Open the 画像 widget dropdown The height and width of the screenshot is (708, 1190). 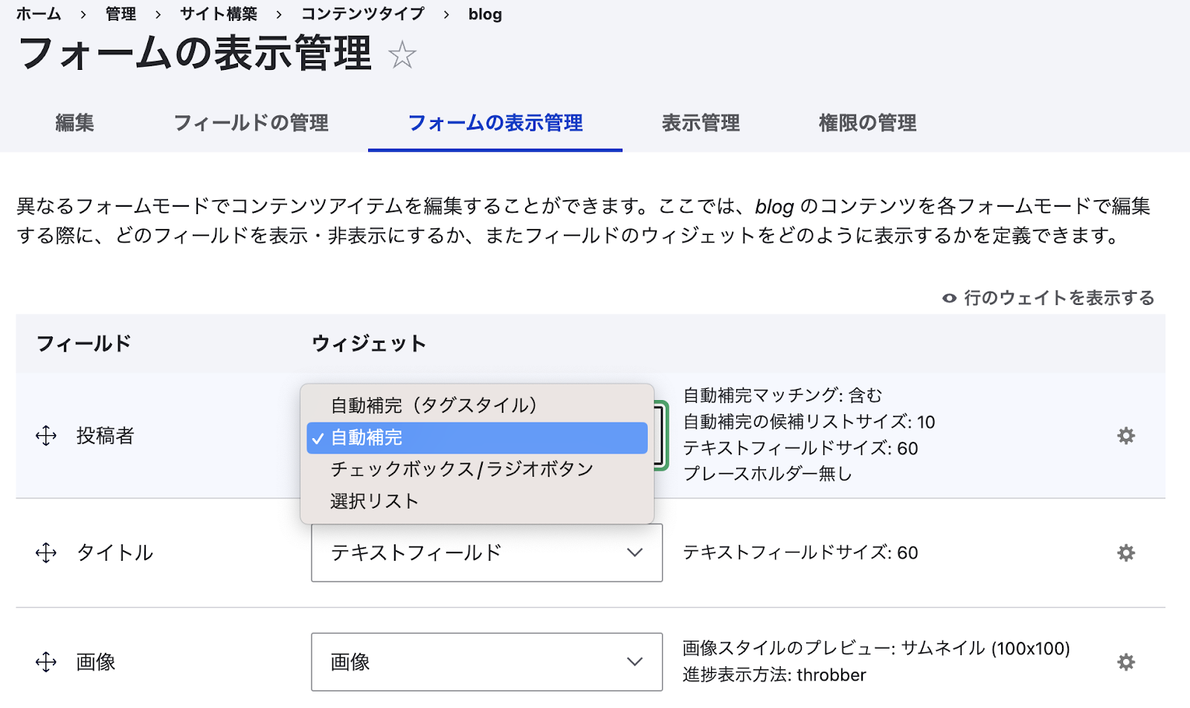[x=486, y=661]
